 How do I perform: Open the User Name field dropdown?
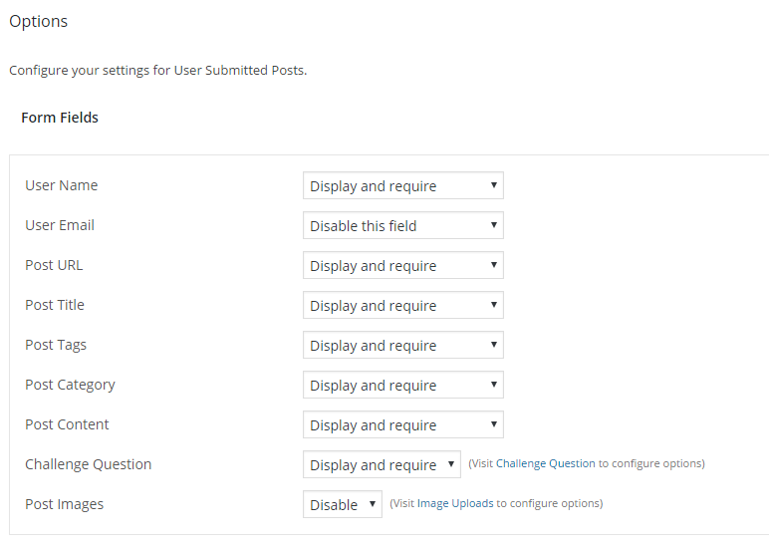[402, 186]
